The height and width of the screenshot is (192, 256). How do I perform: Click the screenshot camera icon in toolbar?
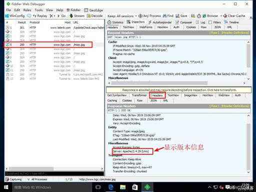193,16
